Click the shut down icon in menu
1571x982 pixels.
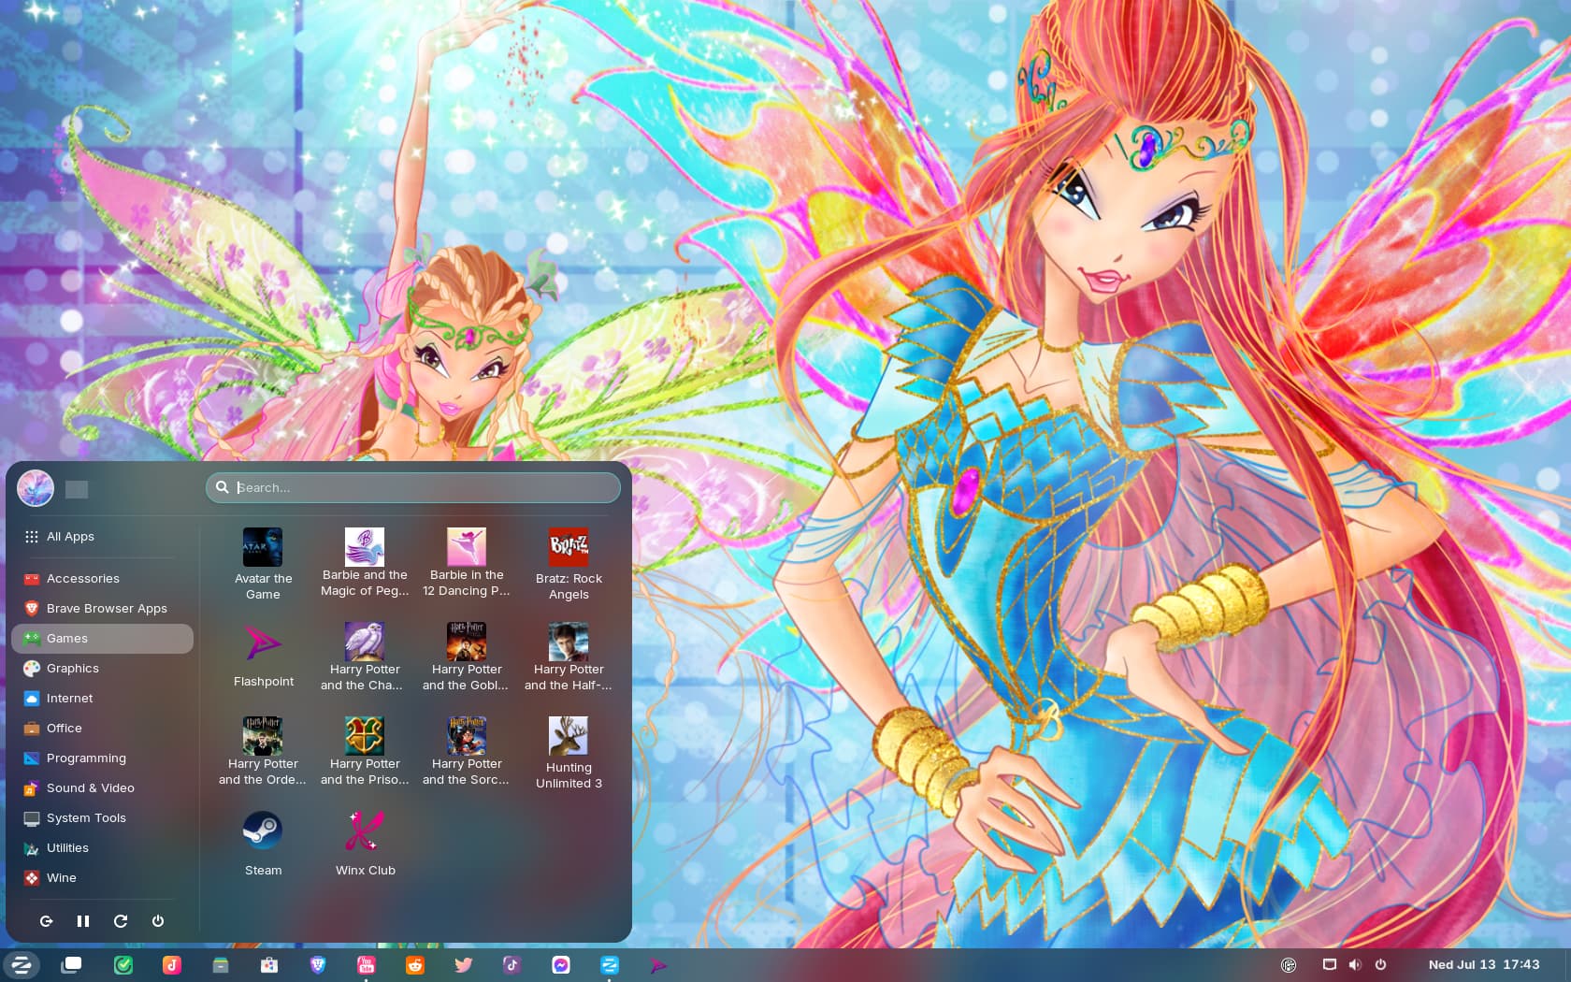click(x=158, y=921)
